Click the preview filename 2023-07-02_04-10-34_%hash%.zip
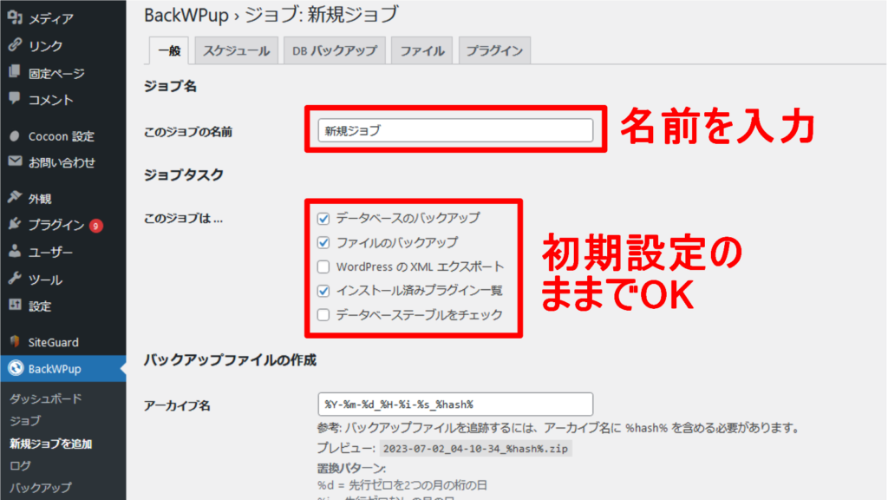Viewport: 888px width, 500px height. [475, 449]
